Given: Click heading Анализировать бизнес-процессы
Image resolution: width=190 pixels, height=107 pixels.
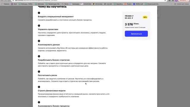Looking at the screenshot, I should click(x=54, y=106).
